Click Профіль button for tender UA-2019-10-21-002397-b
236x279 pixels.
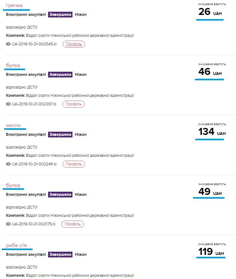pos(73,104)
